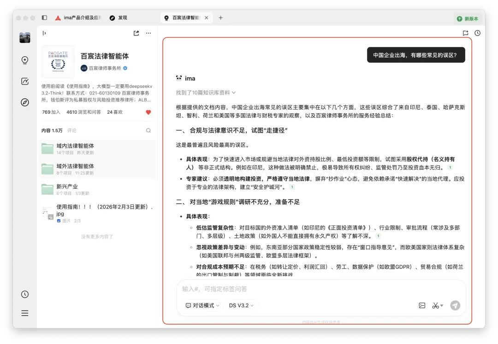498x344 pixels.
Task: Toggle the red heart like icon
Action: [x=148, y=112]
